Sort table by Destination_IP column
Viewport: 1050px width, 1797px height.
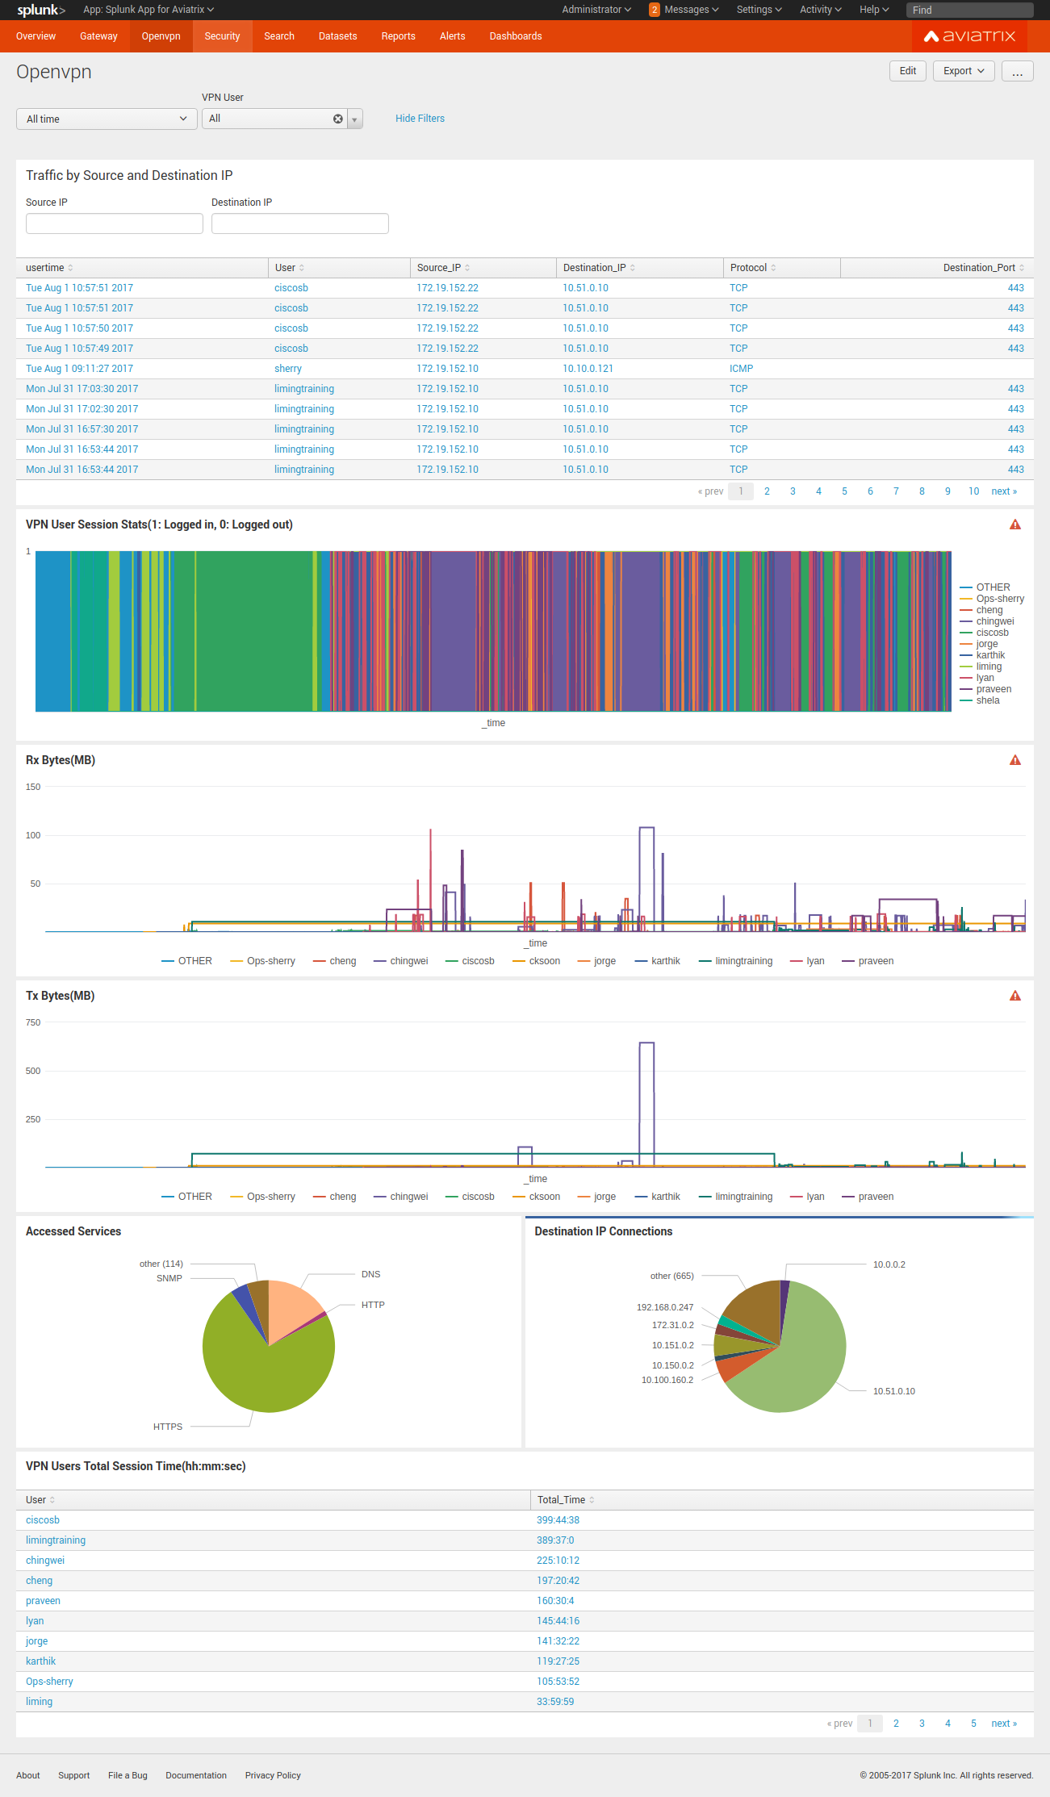click(599, 268)
